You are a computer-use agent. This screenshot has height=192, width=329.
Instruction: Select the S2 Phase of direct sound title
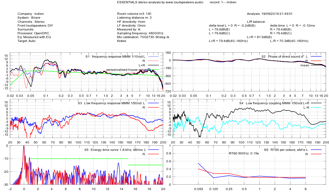pyautogui.click(x=283, y=57)
